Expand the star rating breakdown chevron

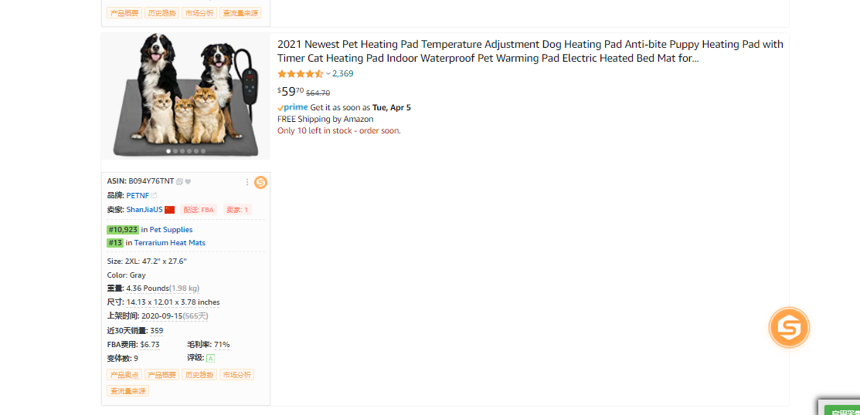point(328,74)
